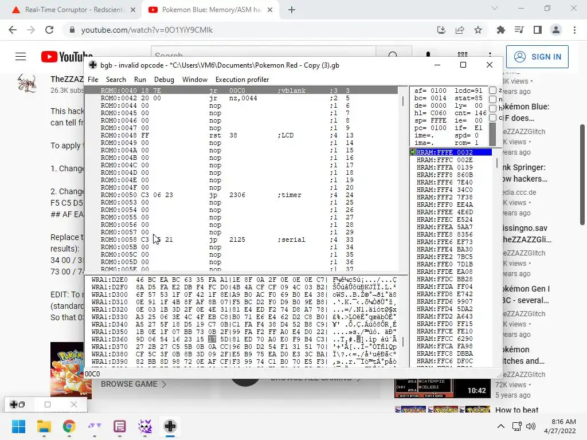This screenshot has width=587, height=440.
Task: Click the purple cat face taskbar icon
Action: click(x=145, y=426)
